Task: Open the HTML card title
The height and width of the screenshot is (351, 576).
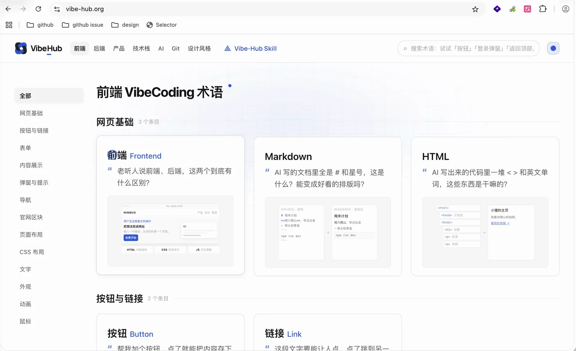Action: tap(436, 156)
